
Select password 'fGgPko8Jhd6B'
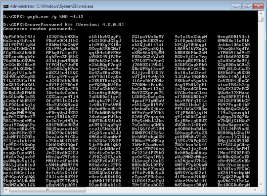pyautogui.click(x=19, y=53)
